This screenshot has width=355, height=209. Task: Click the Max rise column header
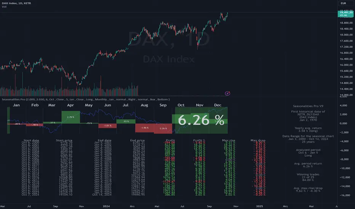tap(229, 140)
